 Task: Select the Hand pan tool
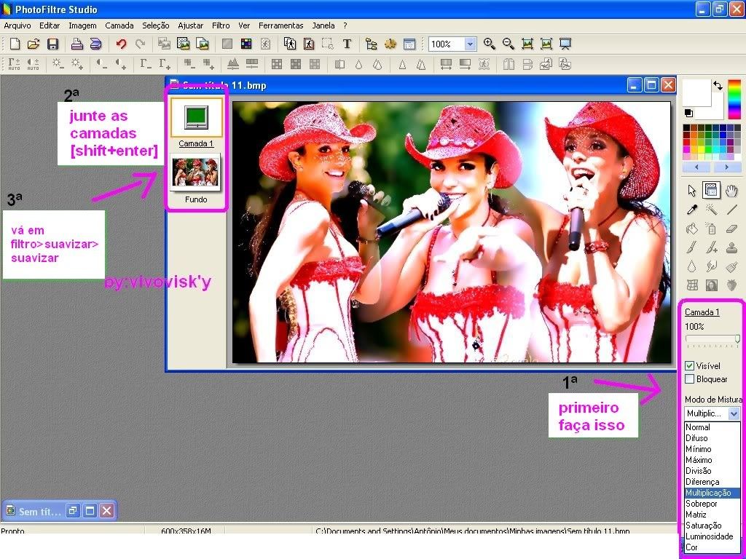tap(732, 191)
